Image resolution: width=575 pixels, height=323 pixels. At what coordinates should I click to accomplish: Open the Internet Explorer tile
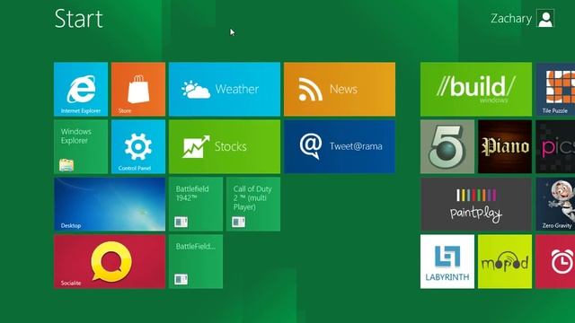81,89
